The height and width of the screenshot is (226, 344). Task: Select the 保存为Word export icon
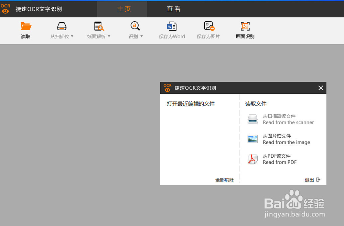(172, 26)
